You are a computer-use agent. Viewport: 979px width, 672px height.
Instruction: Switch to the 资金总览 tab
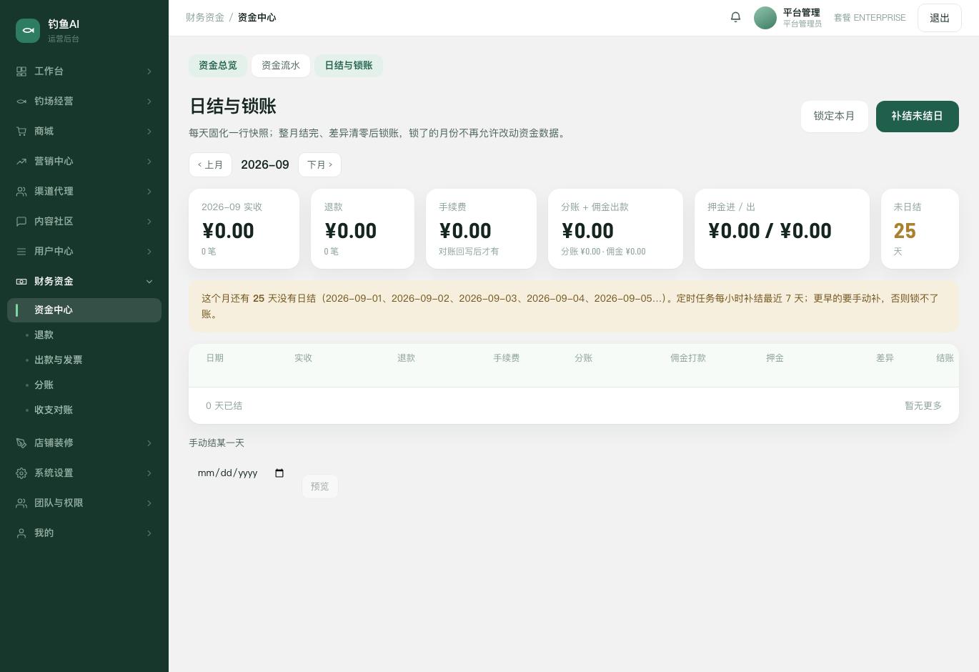pyautogui.click(x=218, y=66)
